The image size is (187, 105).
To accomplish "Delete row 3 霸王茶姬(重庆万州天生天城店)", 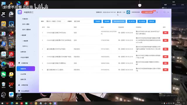I will pos(166,49).
